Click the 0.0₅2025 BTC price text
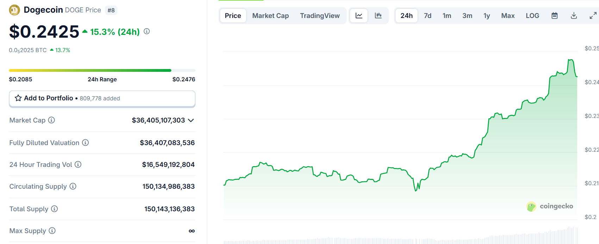This screenshot has height=244, width=599. pyautogui.click(x=28, y=50)
